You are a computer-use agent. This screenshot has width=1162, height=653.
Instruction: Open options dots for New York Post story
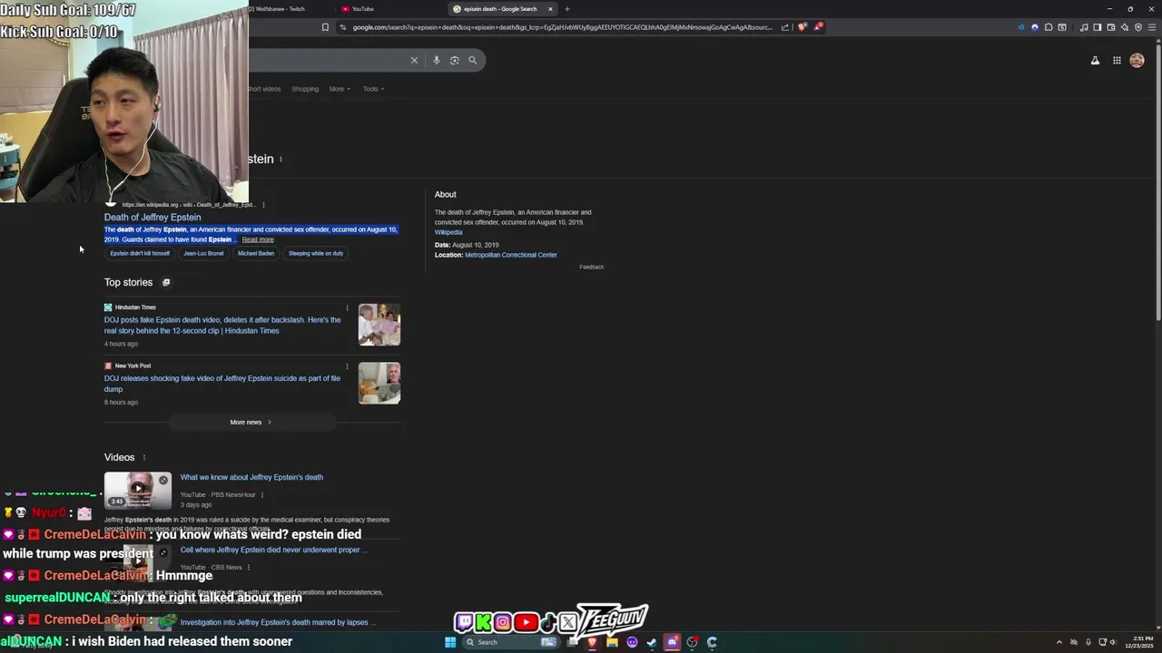pos(347,366)
